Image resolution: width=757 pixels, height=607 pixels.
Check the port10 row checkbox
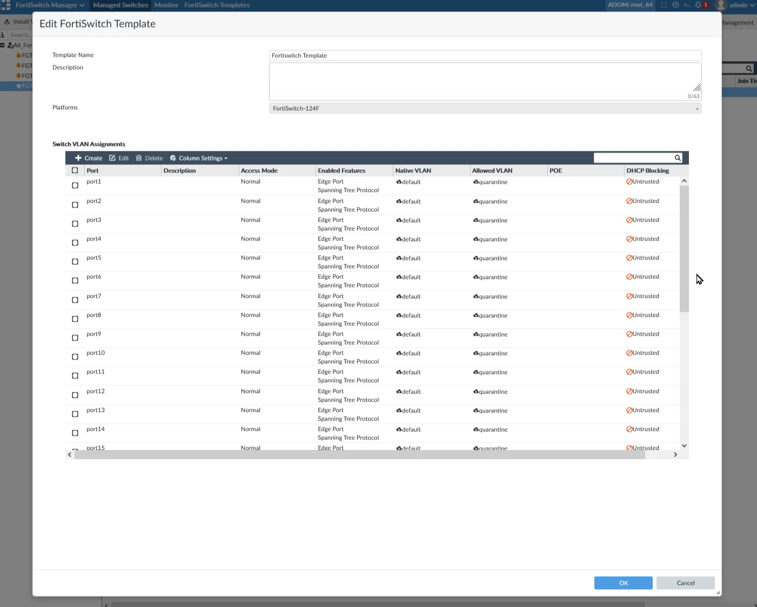(x=75, y=357)
